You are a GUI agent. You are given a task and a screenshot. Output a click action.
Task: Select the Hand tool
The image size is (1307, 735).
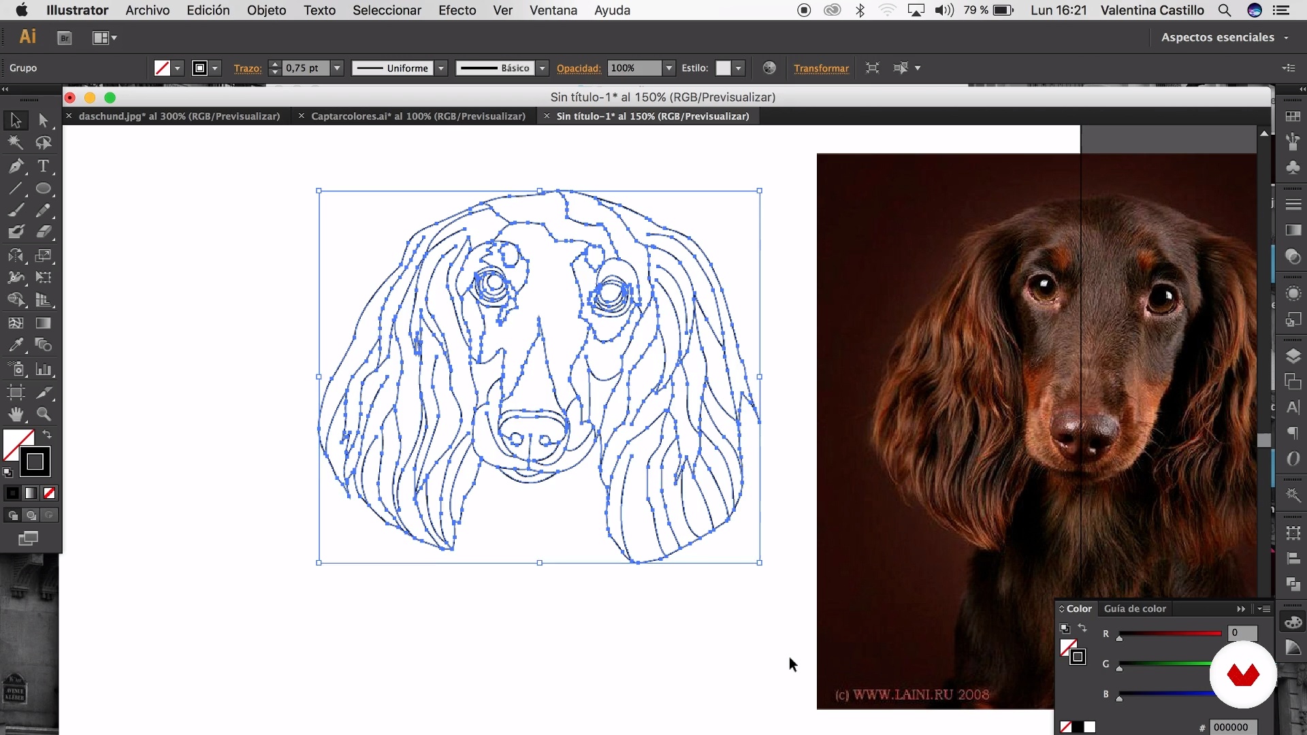pos(16,414)
